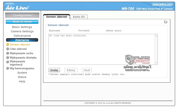
Task: Switch to the Karta SD tab
Action: tap(79, 17)
